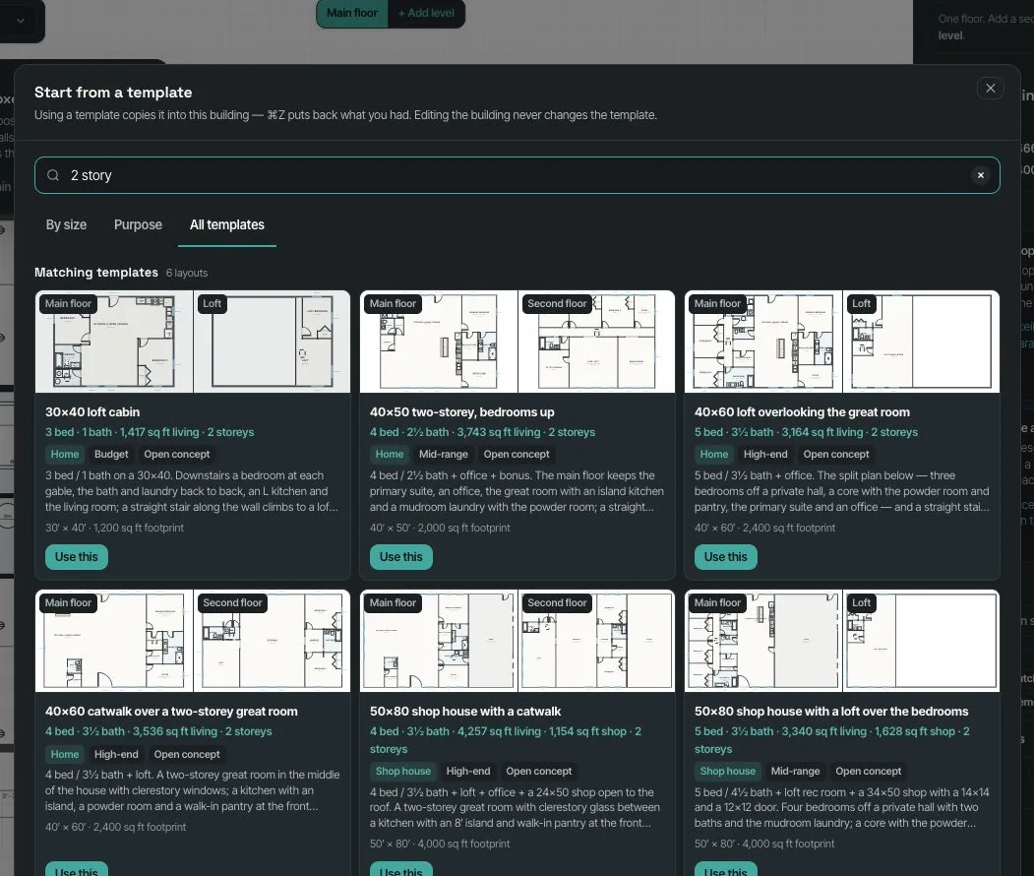Image resolution: width=1034 pixels, height=876 pixels.
Task: Preview 30×40 loft cabin Loft plan
Action: click(272, 342)
